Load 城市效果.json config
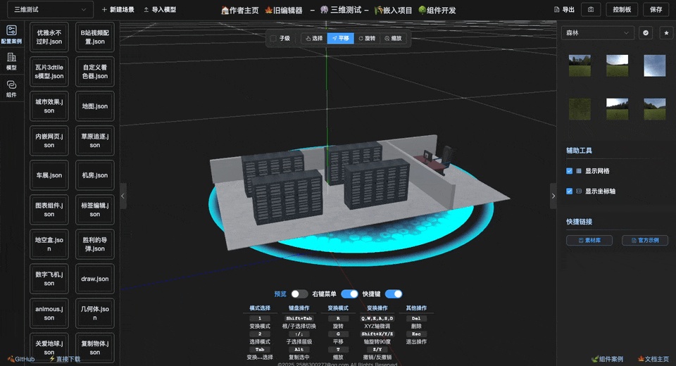The height and width of the screenshot is (366, 676). click(x=49, y=106)
